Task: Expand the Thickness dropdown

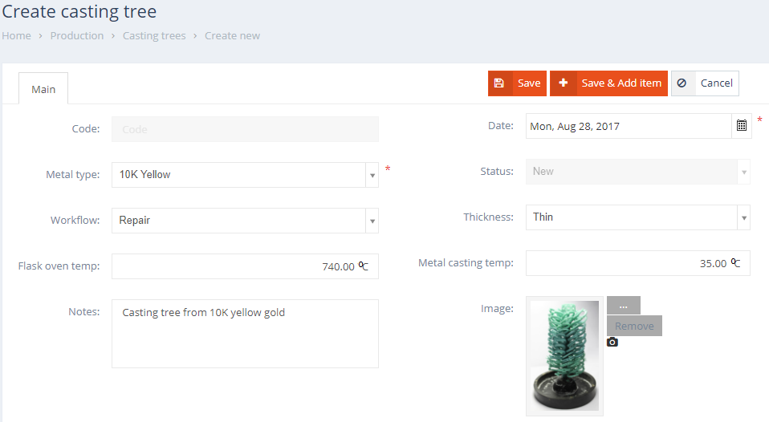Action: [743, 217]
